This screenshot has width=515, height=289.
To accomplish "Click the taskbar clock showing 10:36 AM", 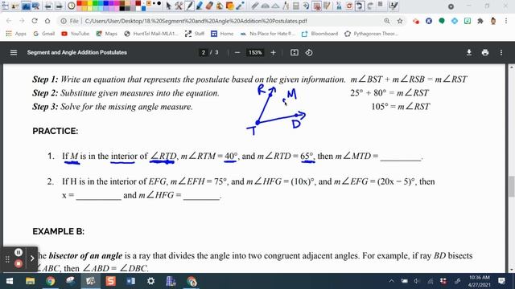I will [480, 281].
